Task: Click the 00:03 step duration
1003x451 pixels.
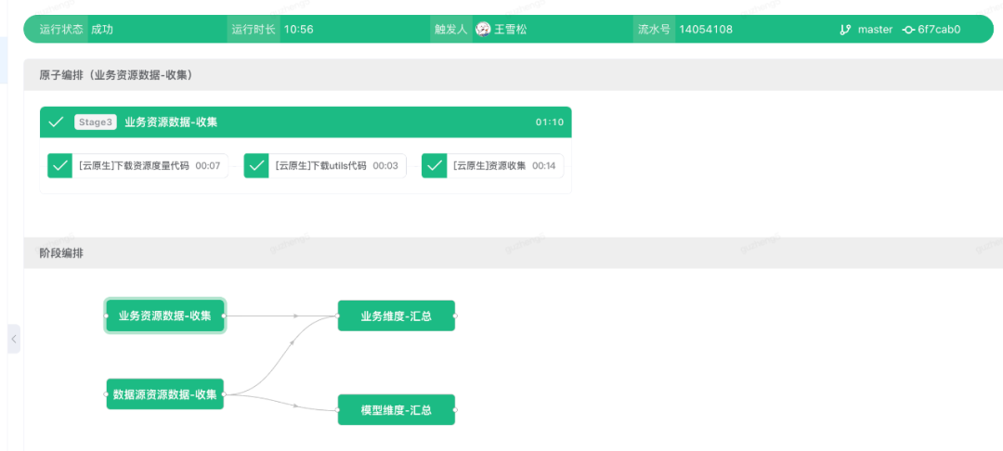Action: 385,166
